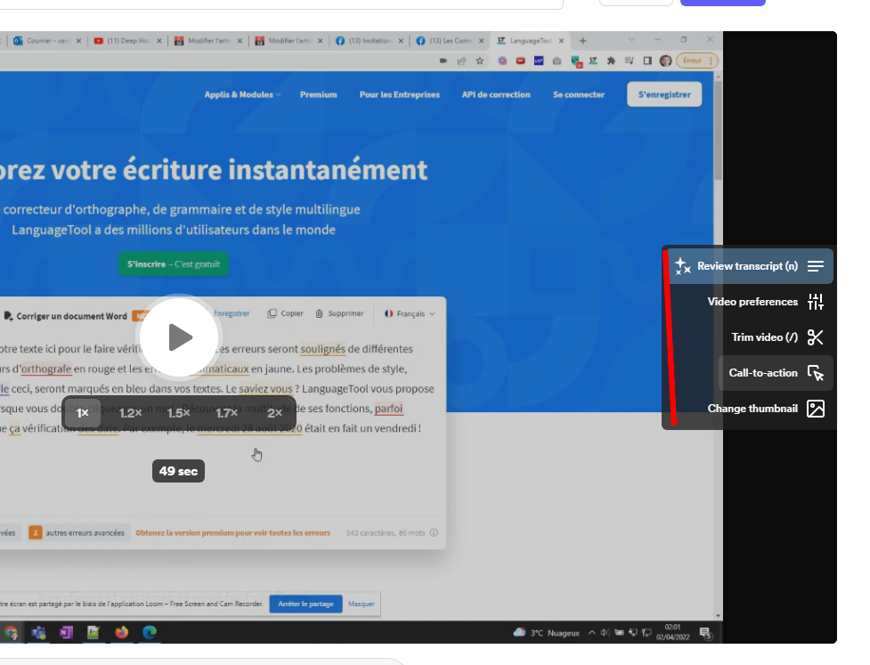The width and height of the screenshot is (870, 665).
Task: Click the sparkle icon beside Review transcript
Action: coord(682,266)
